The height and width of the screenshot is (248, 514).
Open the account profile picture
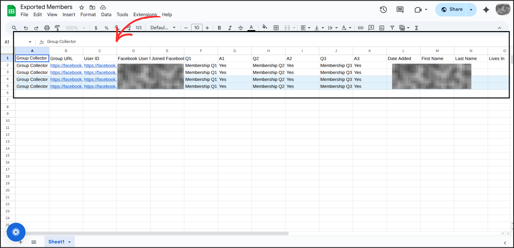pos(503,9)
